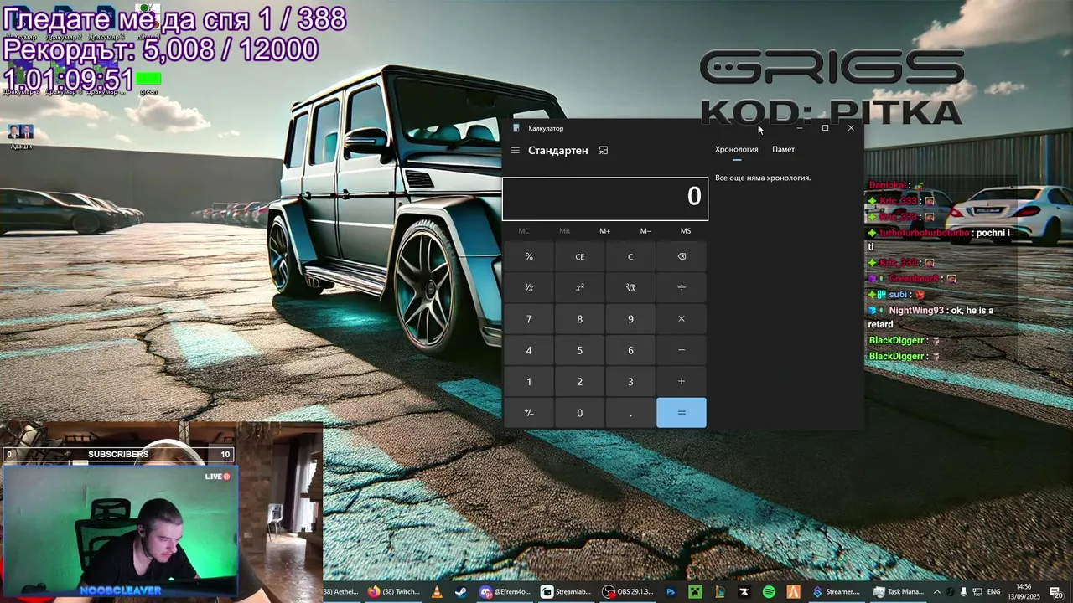1073x603 pixels.
Task: Open Photoshop from the taskbar
Action: 671,592
